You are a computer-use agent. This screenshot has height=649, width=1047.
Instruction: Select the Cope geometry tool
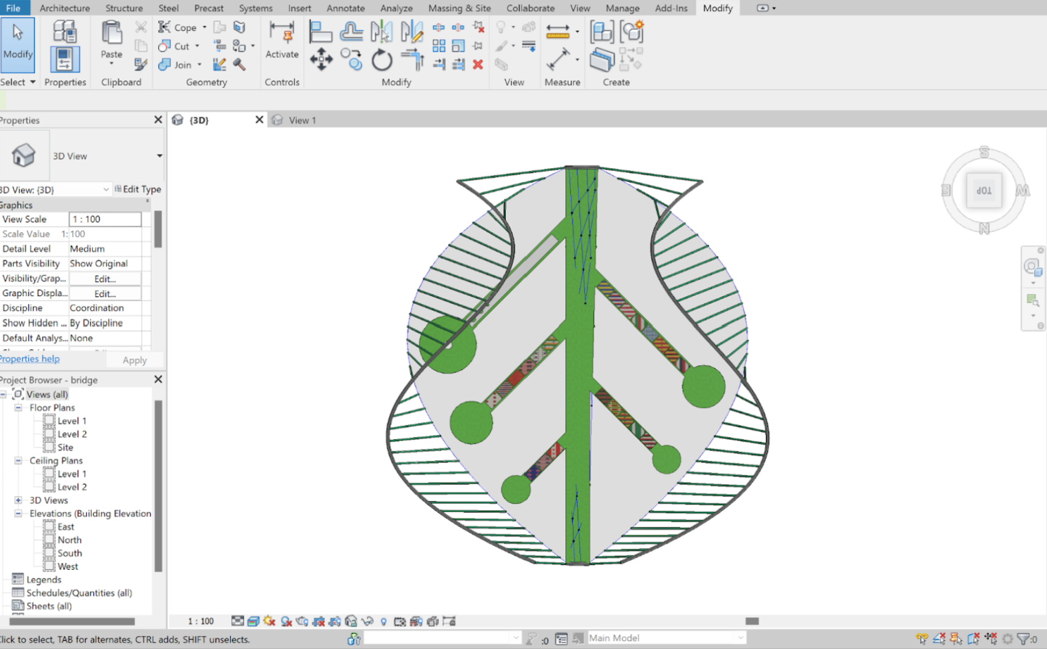(177, 27)
